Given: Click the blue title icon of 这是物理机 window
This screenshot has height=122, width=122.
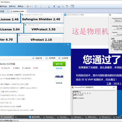Looking at the screenshot, I should coord(65,15).
